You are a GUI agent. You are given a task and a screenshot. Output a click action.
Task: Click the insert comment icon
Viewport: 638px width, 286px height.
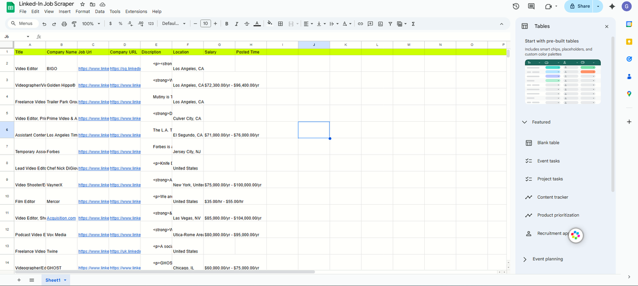(371, 24)
